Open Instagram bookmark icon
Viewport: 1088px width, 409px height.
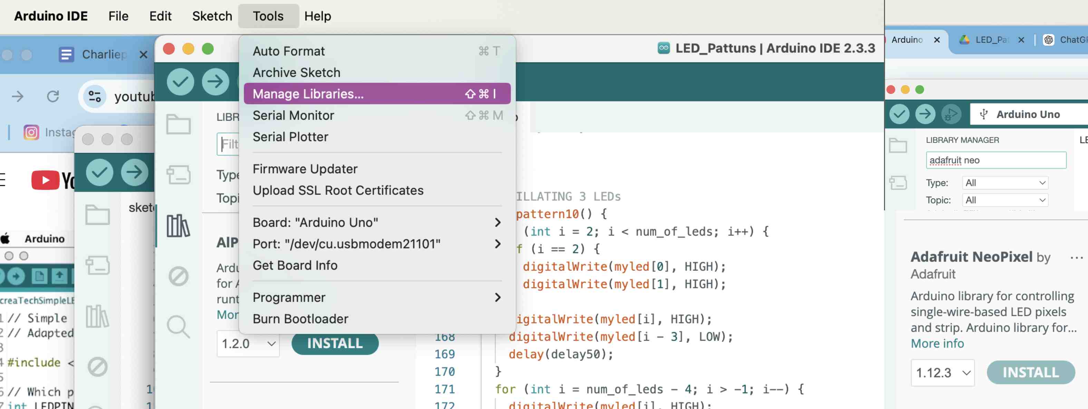(x=31, y=132)
